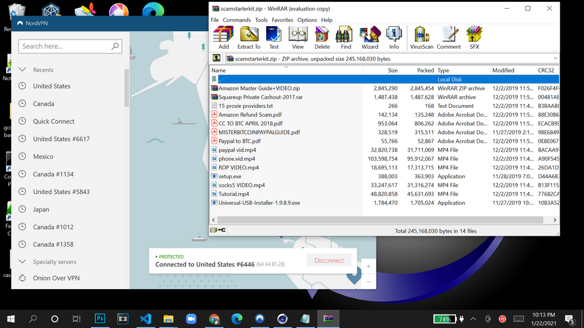Expand the WinRAR address path dropdown
This screenshot has height=328, width=584.
point(556,59)
